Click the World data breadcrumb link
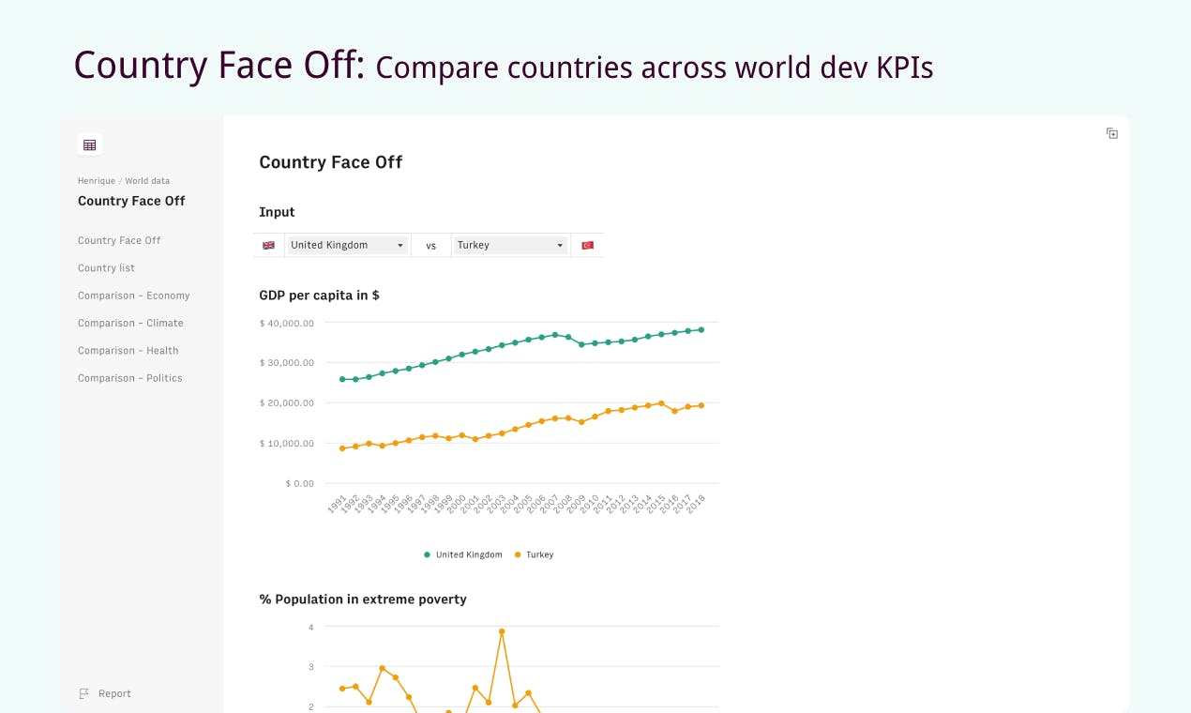Image resolution: width=1191 pixels, height=713 pixels. pyautogui.click(x=147, y=181)
